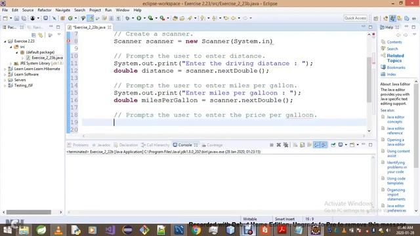Viewport: 420px width, 236px height.
Task: Close the Exercise_2_23b.java editor tab
Action: 110,28
